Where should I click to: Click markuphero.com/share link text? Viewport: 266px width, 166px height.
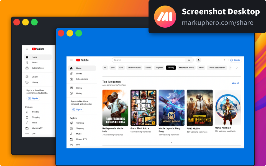218,23
